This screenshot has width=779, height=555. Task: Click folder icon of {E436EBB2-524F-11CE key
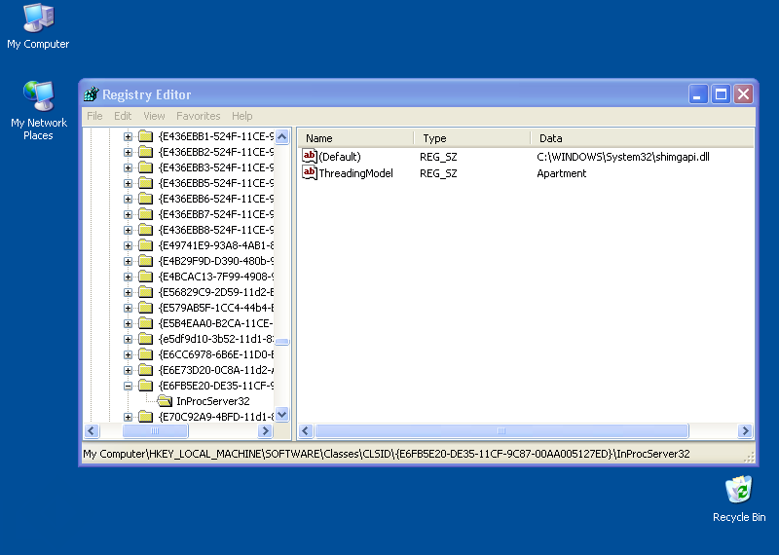pos(145,152)
